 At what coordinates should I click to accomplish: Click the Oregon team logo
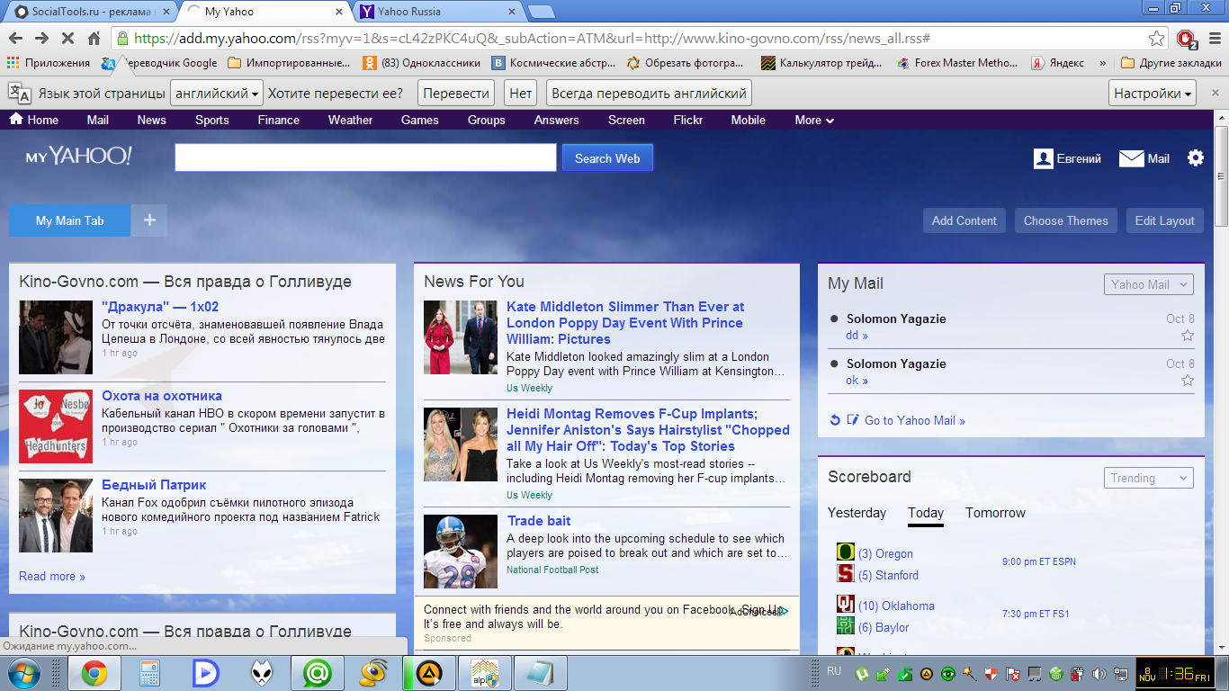point(846,552)
